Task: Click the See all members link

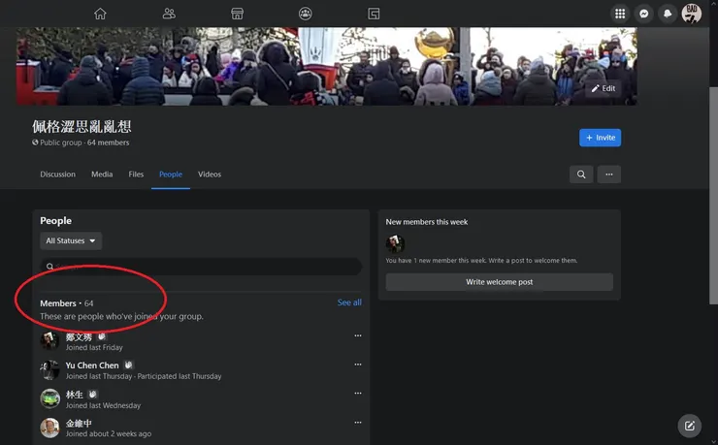Action: click(349, 302)
